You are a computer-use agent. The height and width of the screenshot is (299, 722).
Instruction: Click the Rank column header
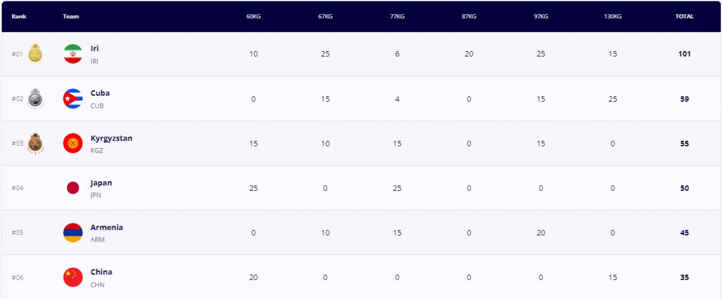point(19,16)
